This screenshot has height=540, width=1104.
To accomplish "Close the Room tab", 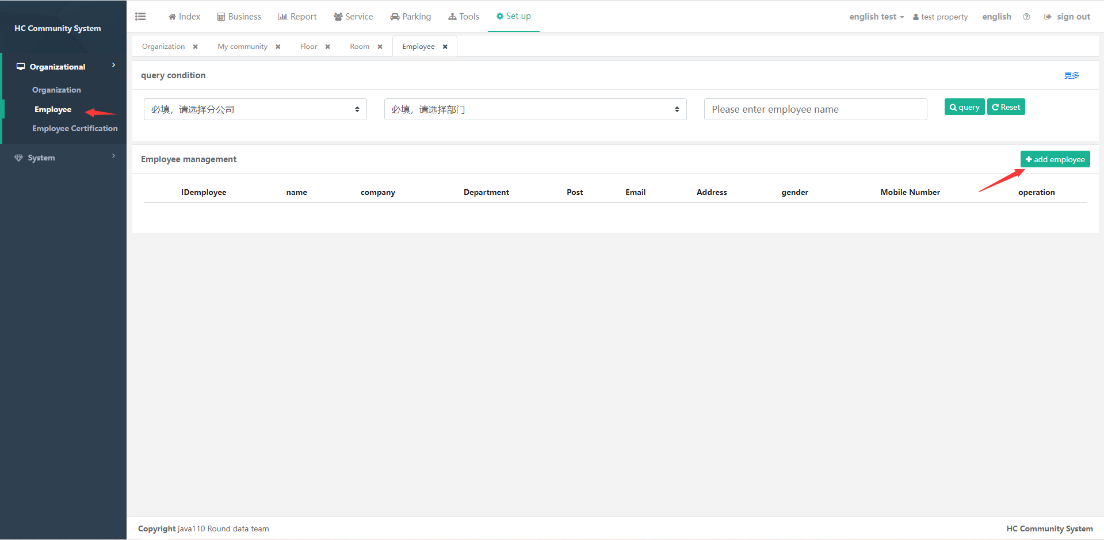I will pyautogui.click(x=380, y=47).
